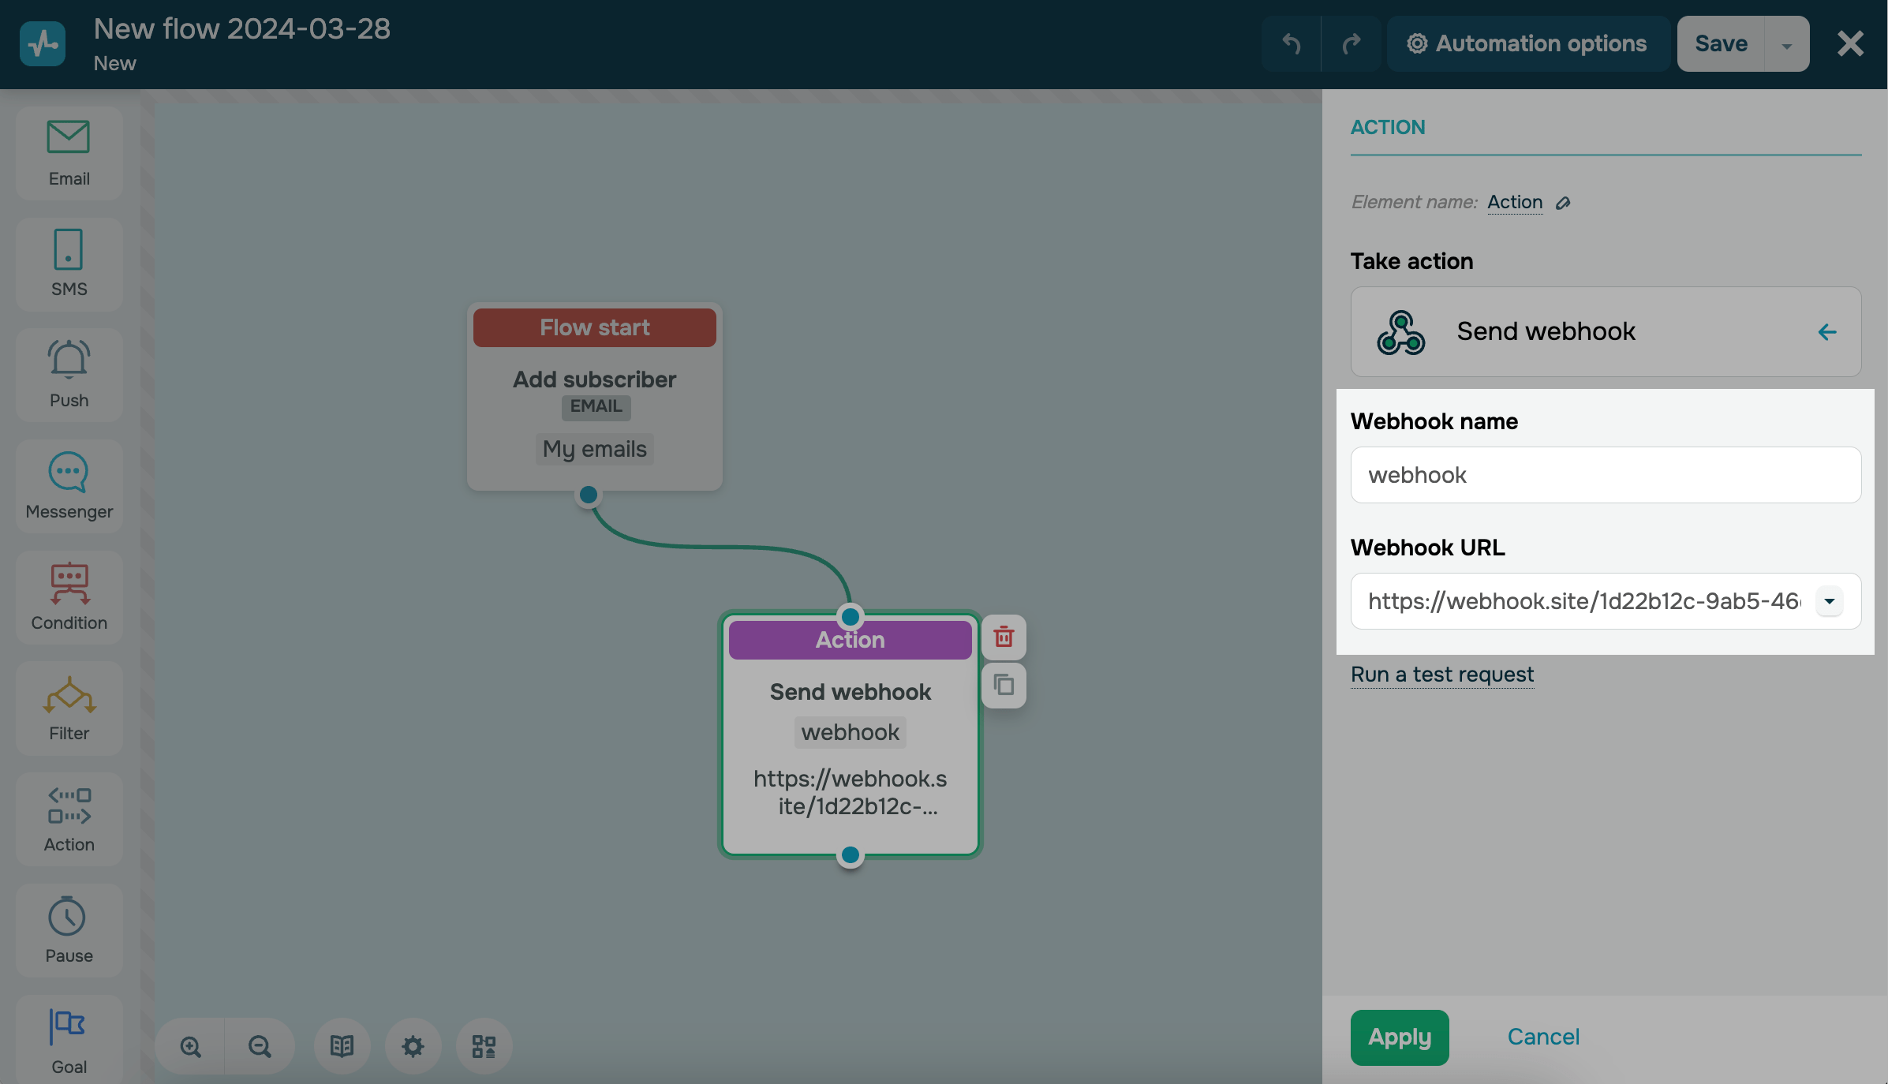Click the Run a test request link
This screenshot has height=1084, width=1888.
(1441, 675)
